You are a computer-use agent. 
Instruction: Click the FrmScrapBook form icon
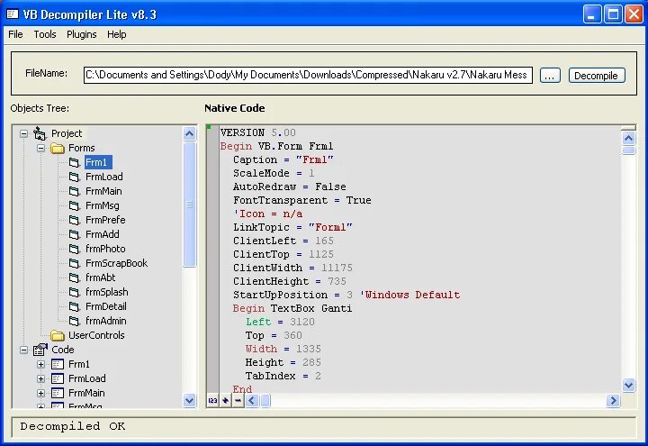(x=75, y=263)
